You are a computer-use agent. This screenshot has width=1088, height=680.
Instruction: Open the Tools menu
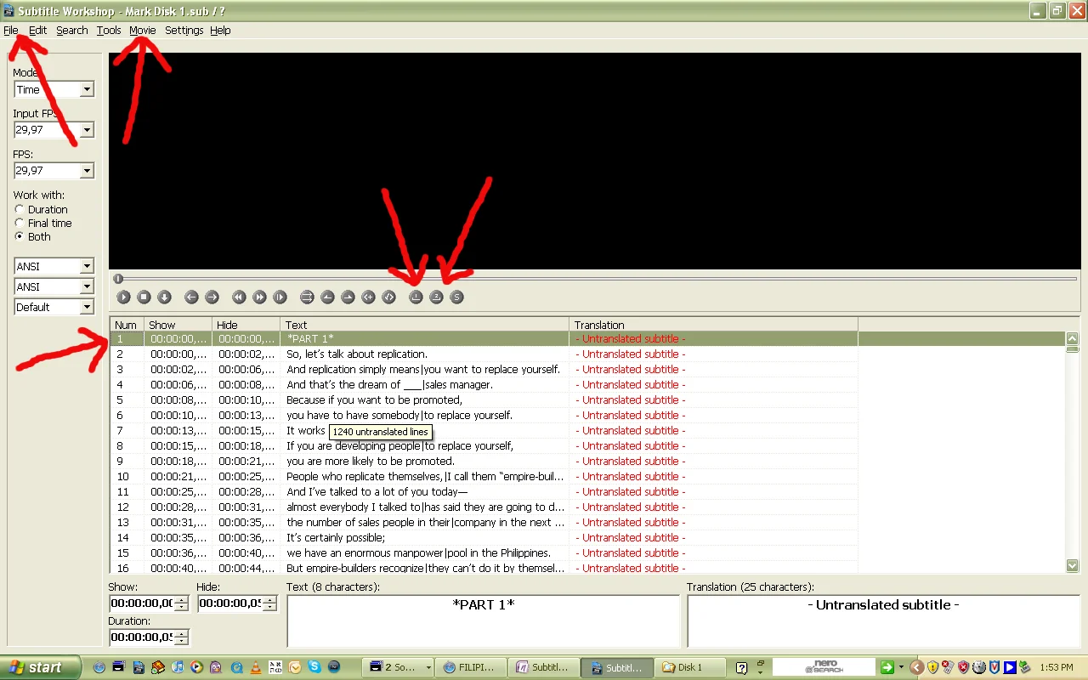coord(108,30)
